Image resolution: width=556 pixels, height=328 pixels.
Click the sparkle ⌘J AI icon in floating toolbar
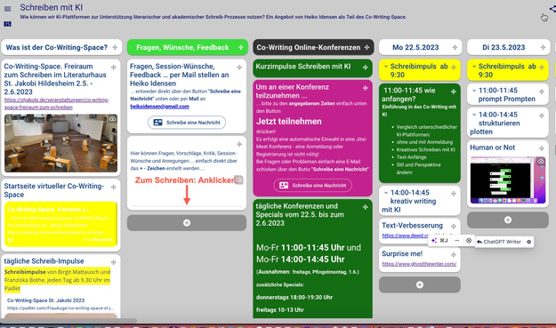(439, 241)
